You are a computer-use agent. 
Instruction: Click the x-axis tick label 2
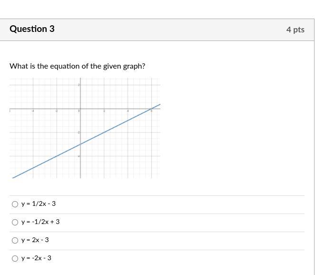click(x=104, y=111)
